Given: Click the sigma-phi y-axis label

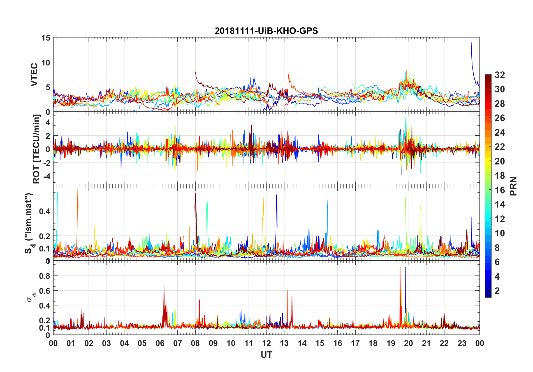Looking at the screenshot, I should pos(31,298).
